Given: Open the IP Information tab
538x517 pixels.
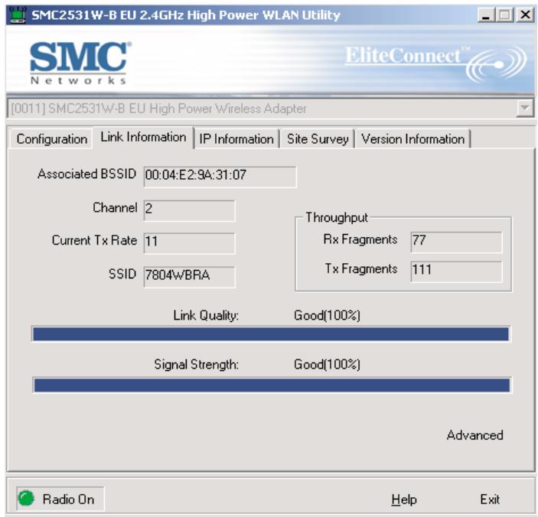Looking at the screenshot, I should coord(236,139).
